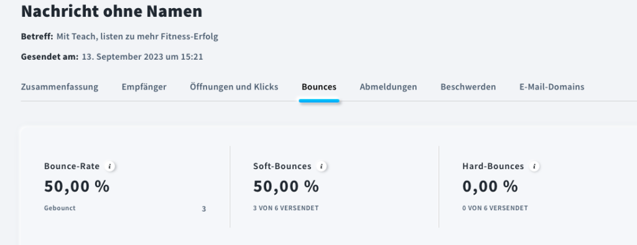Open the Bounce-Rate info icon
637x245 pixels.
(x=109, y=166)
